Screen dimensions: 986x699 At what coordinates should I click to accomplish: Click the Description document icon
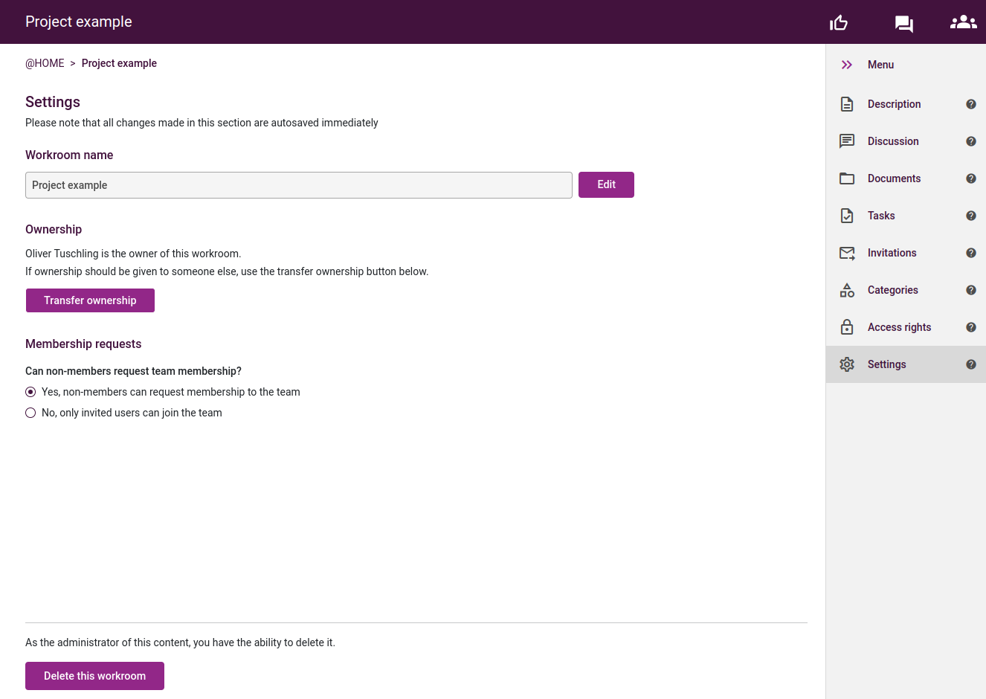(847, 104)
